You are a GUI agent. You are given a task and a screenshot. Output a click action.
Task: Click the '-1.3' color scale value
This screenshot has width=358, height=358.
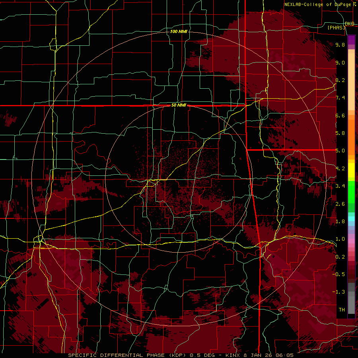pos(339,292)
